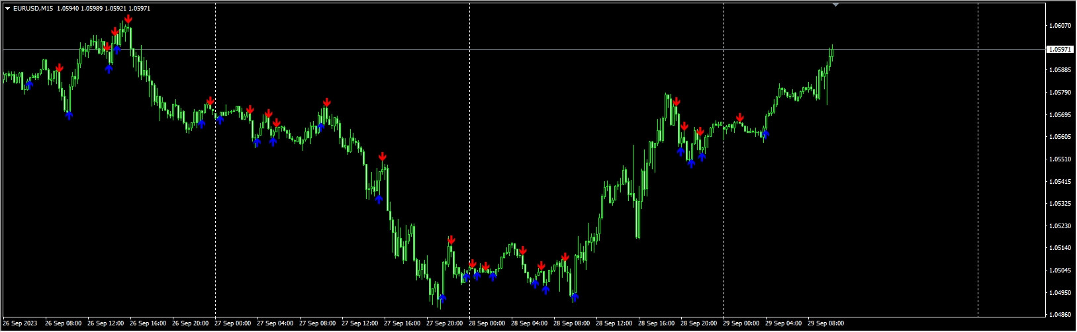Click the 26 Sep 2023 date label
The image size is (1077, 332).
[21, 324]
